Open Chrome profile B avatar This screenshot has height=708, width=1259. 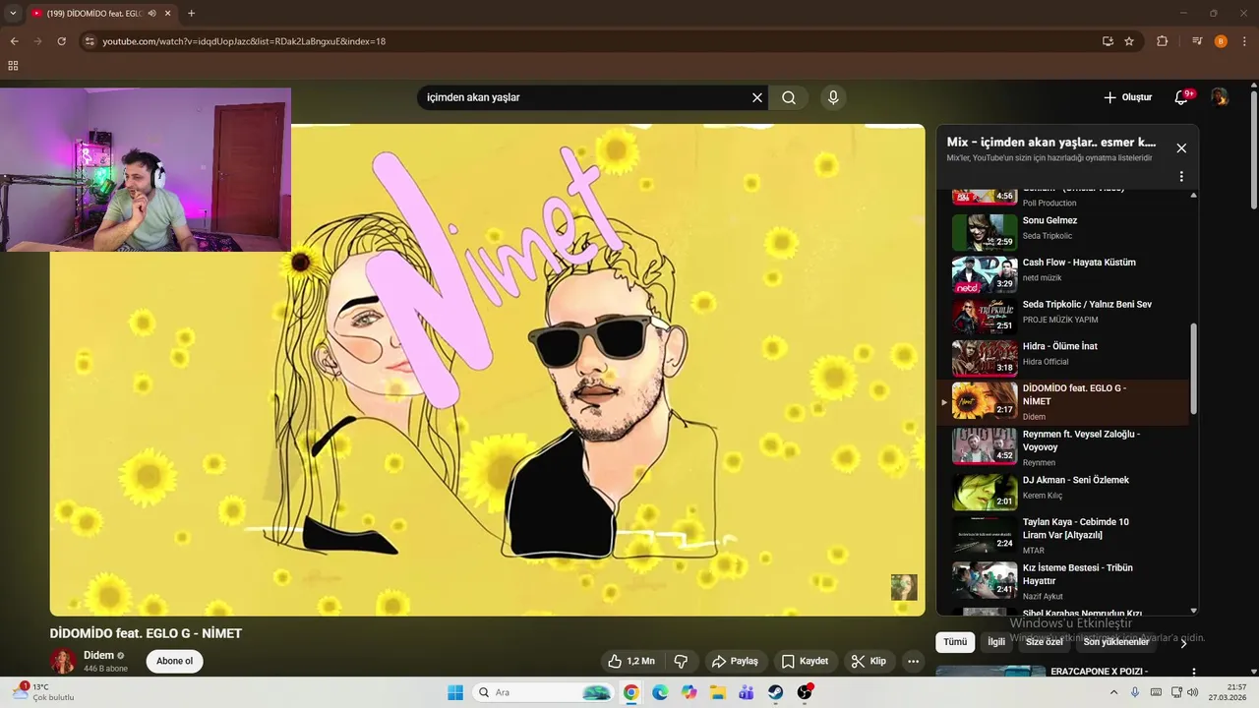tap(1221, 41)
